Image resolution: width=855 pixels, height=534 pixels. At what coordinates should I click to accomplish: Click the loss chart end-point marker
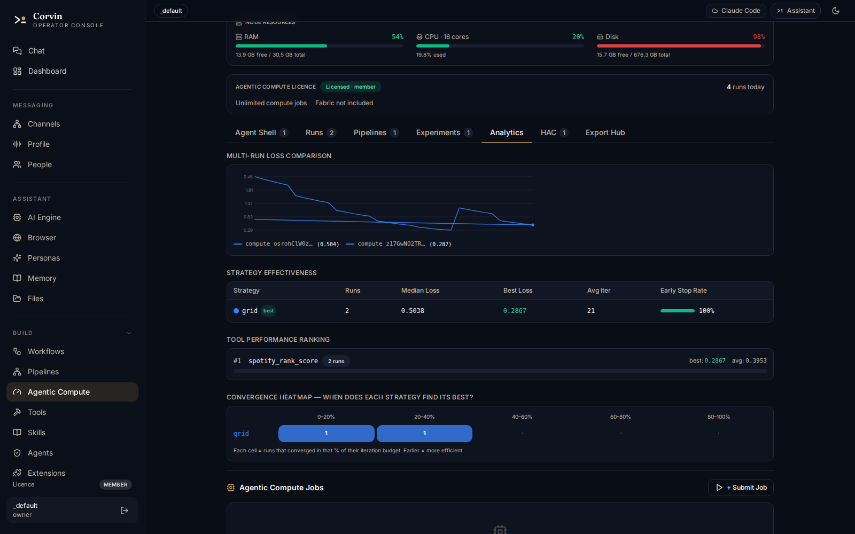tap(533, 225)
